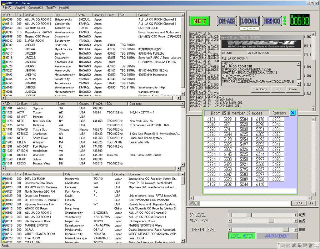Select the row 5765 JJ7KRA Sakata-city
Viewport: 320px width, 249px height.
click(91, 79)
